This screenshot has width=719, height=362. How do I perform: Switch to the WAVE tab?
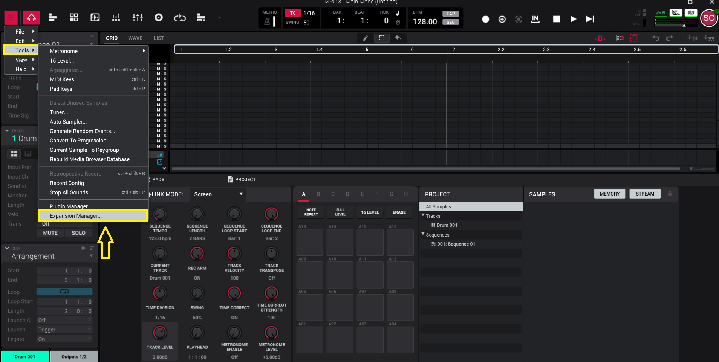[135, 38]
